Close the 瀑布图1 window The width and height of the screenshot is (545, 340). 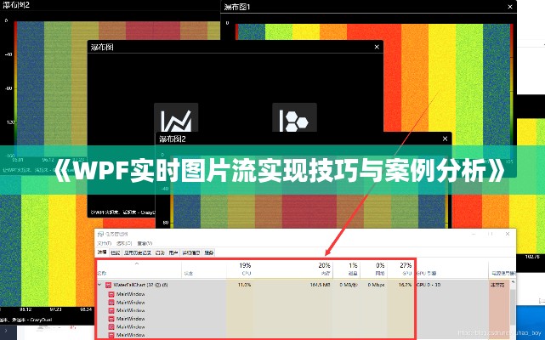point(510,7)
